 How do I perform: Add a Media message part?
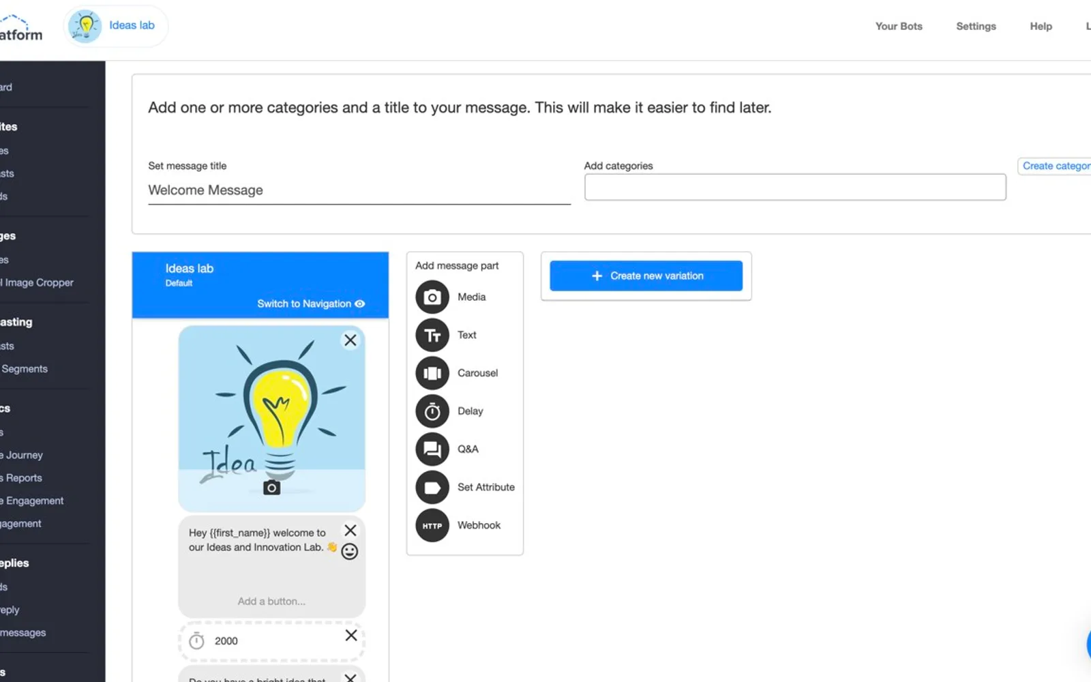point(432,297)
